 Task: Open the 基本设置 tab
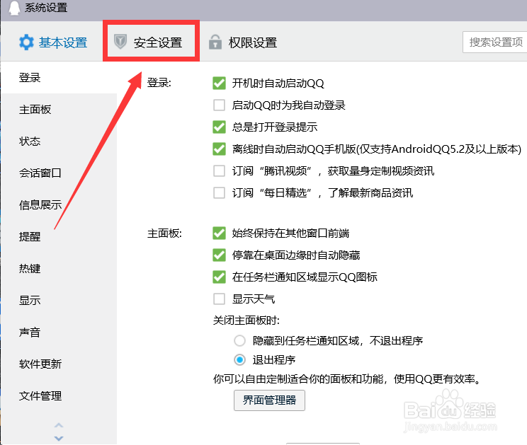click(x=53, y=42)
